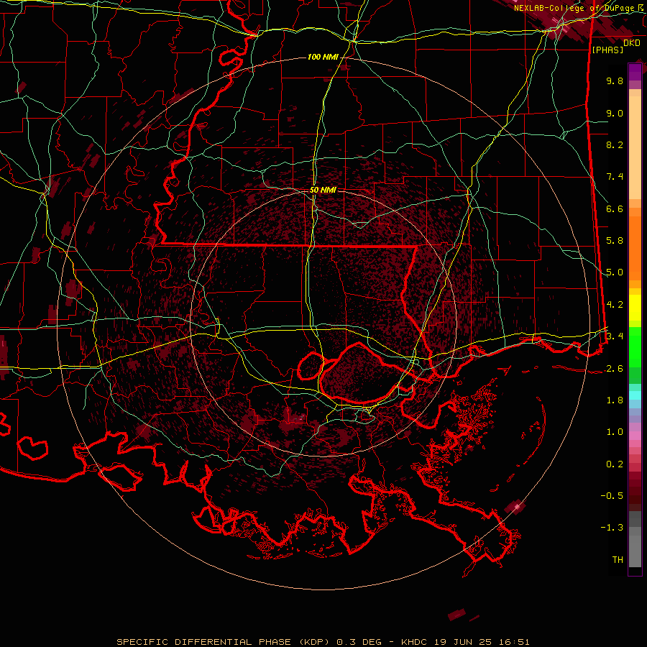This screenshot has height=647, width=647.
Task: Click the 100 NMI range ring label
Action: point(323,57)
